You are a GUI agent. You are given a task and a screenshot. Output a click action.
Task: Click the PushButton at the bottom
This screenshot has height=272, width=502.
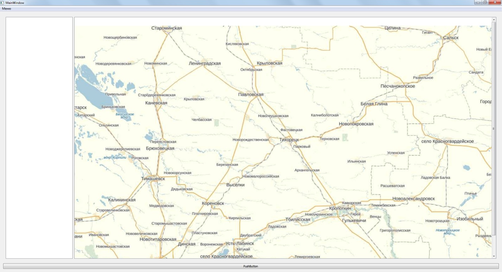point(251,266)
